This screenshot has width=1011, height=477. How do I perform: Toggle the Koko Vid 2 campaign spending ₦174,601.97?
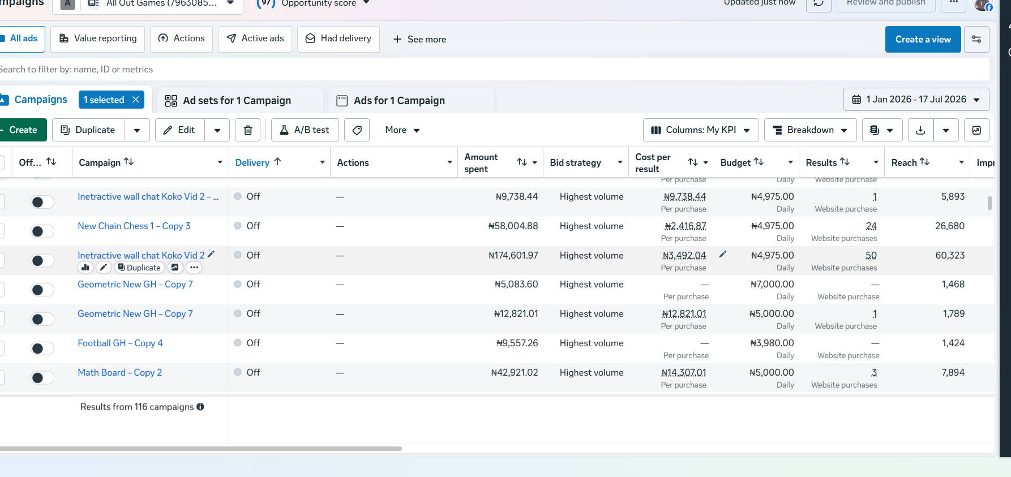click(42, 261)
